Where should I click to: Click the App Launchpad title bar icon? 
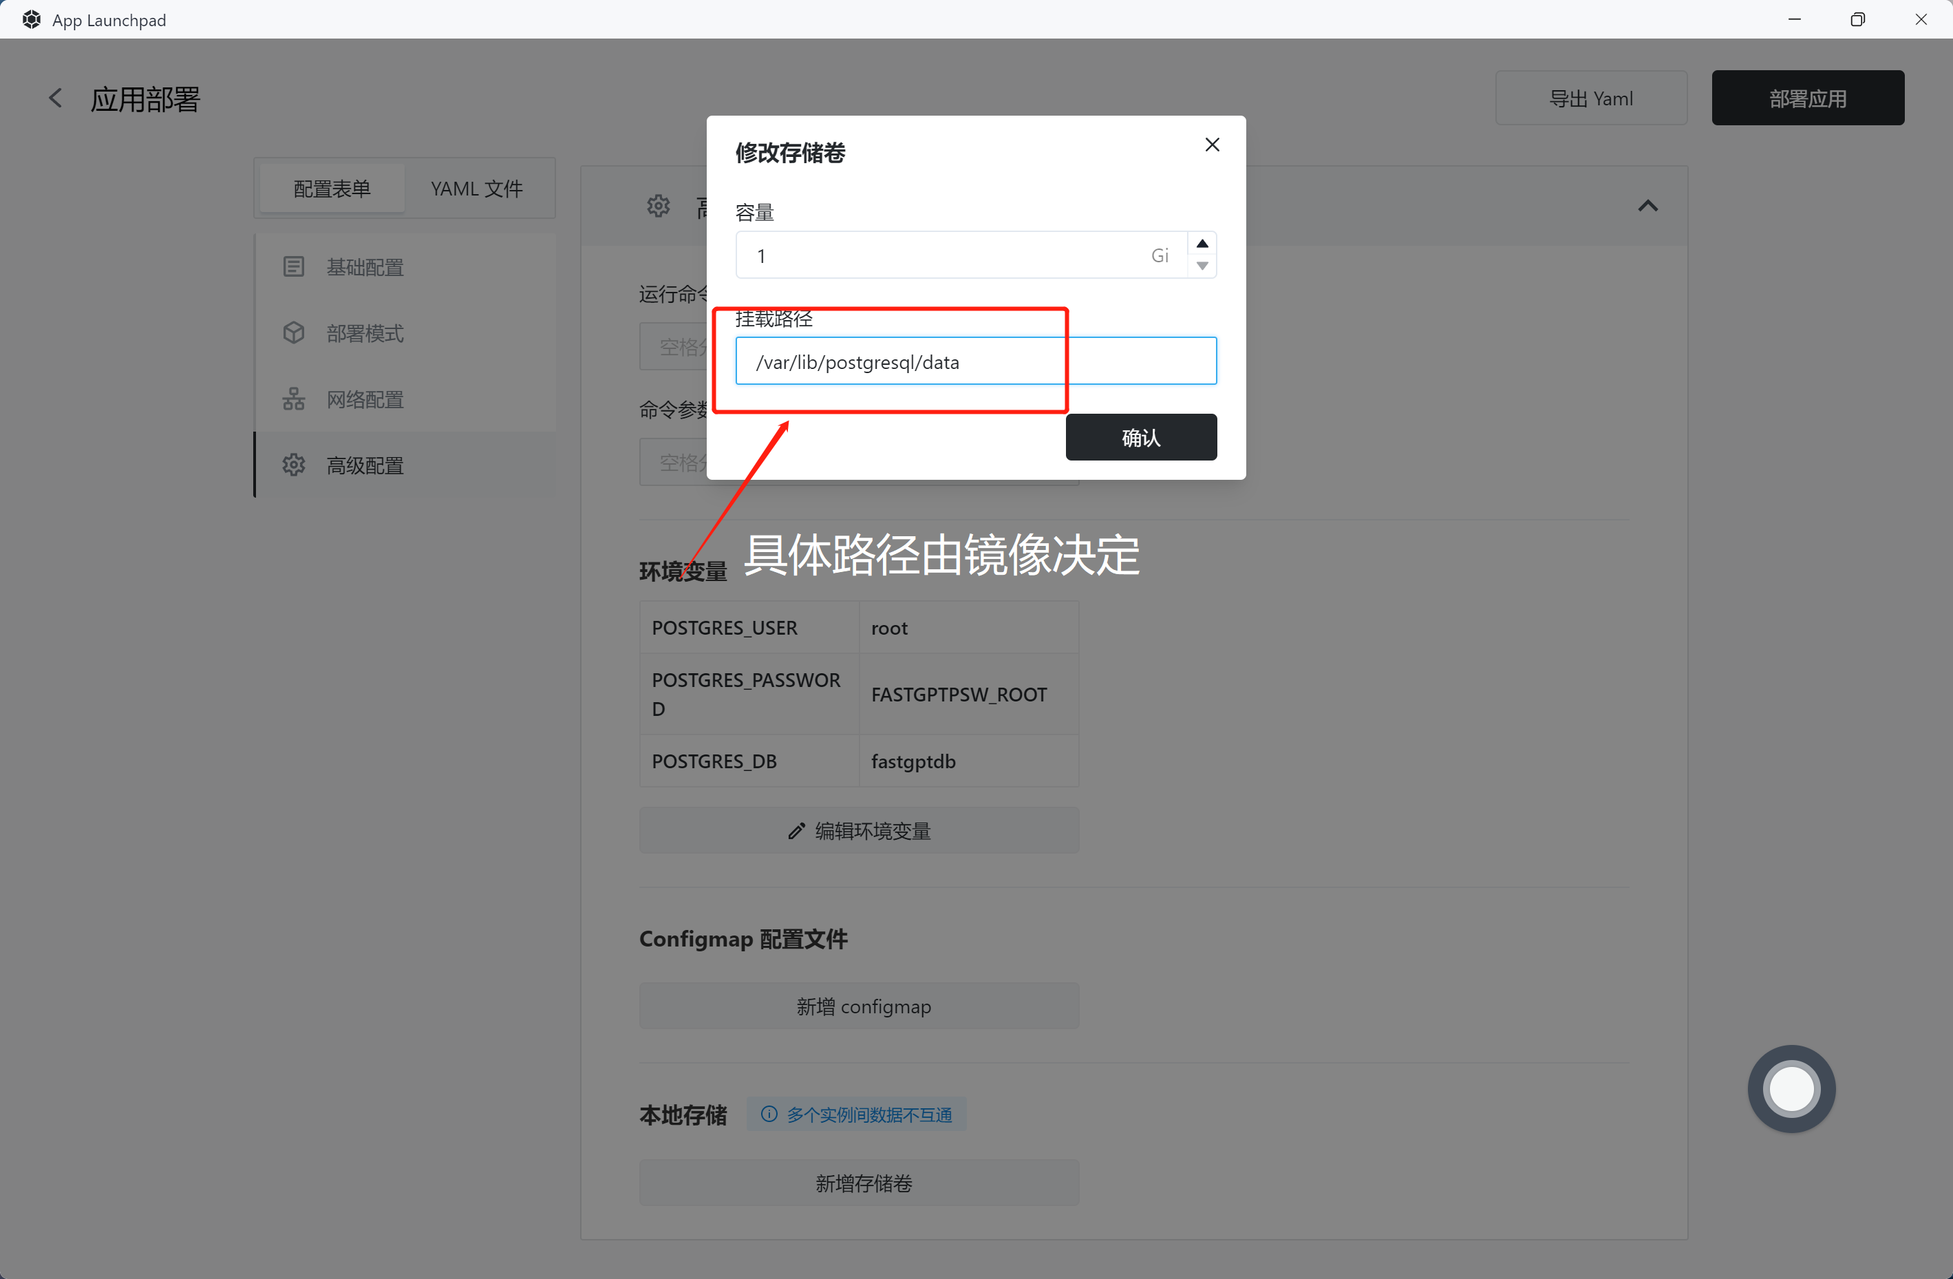[31, 20]
